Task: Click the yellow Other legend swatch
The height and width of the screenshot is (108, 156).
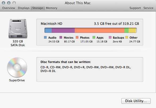Action: (127, 37)
